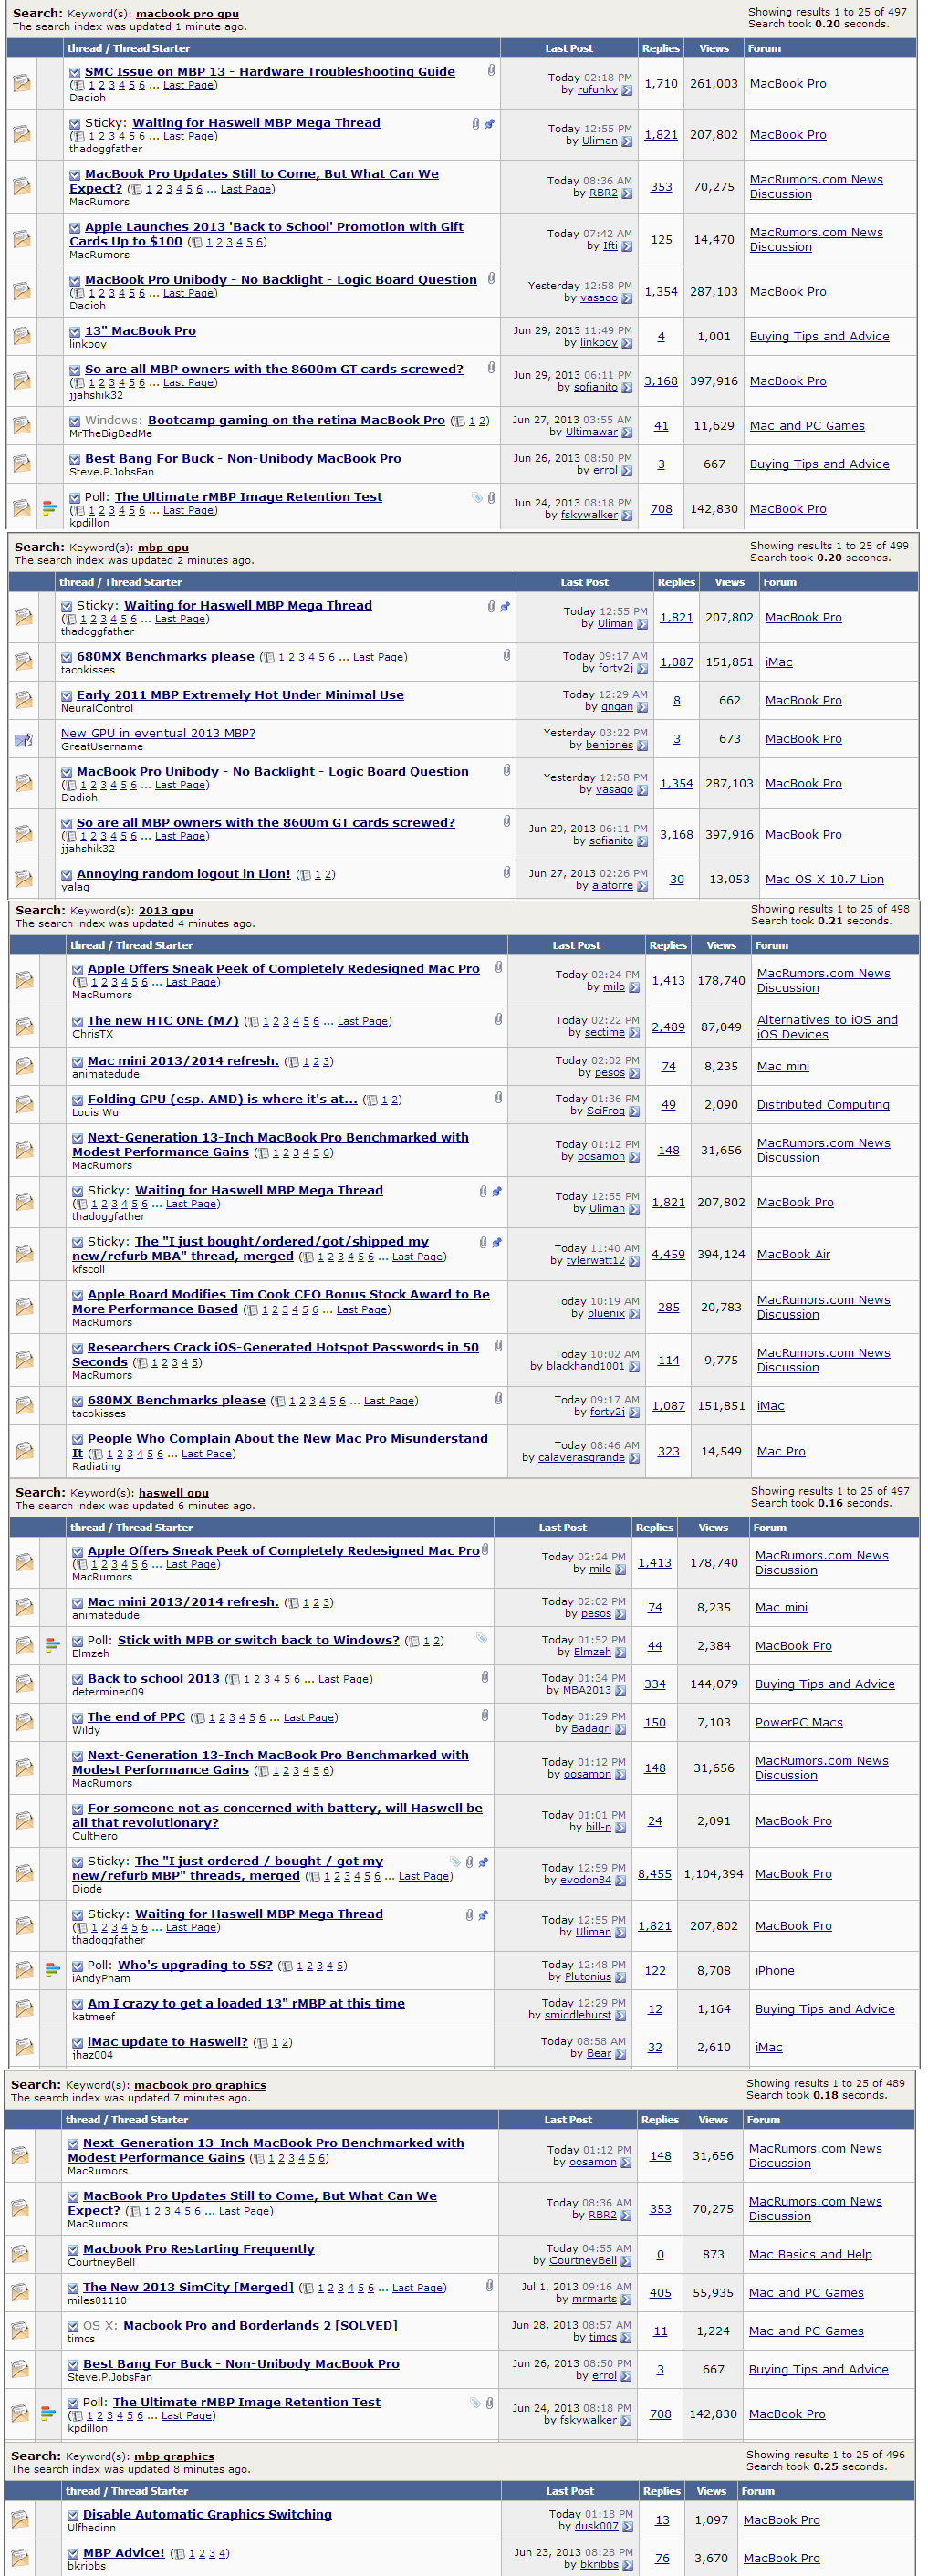Click last-post arrow icon next to linkboy
Image resolution: width=928 pixels, height=2576 pixels.
click(x=626, y=343)
